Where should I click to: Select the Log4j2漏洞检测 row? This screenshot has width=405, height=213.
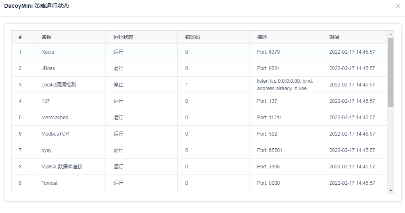(x=59, y=85)
